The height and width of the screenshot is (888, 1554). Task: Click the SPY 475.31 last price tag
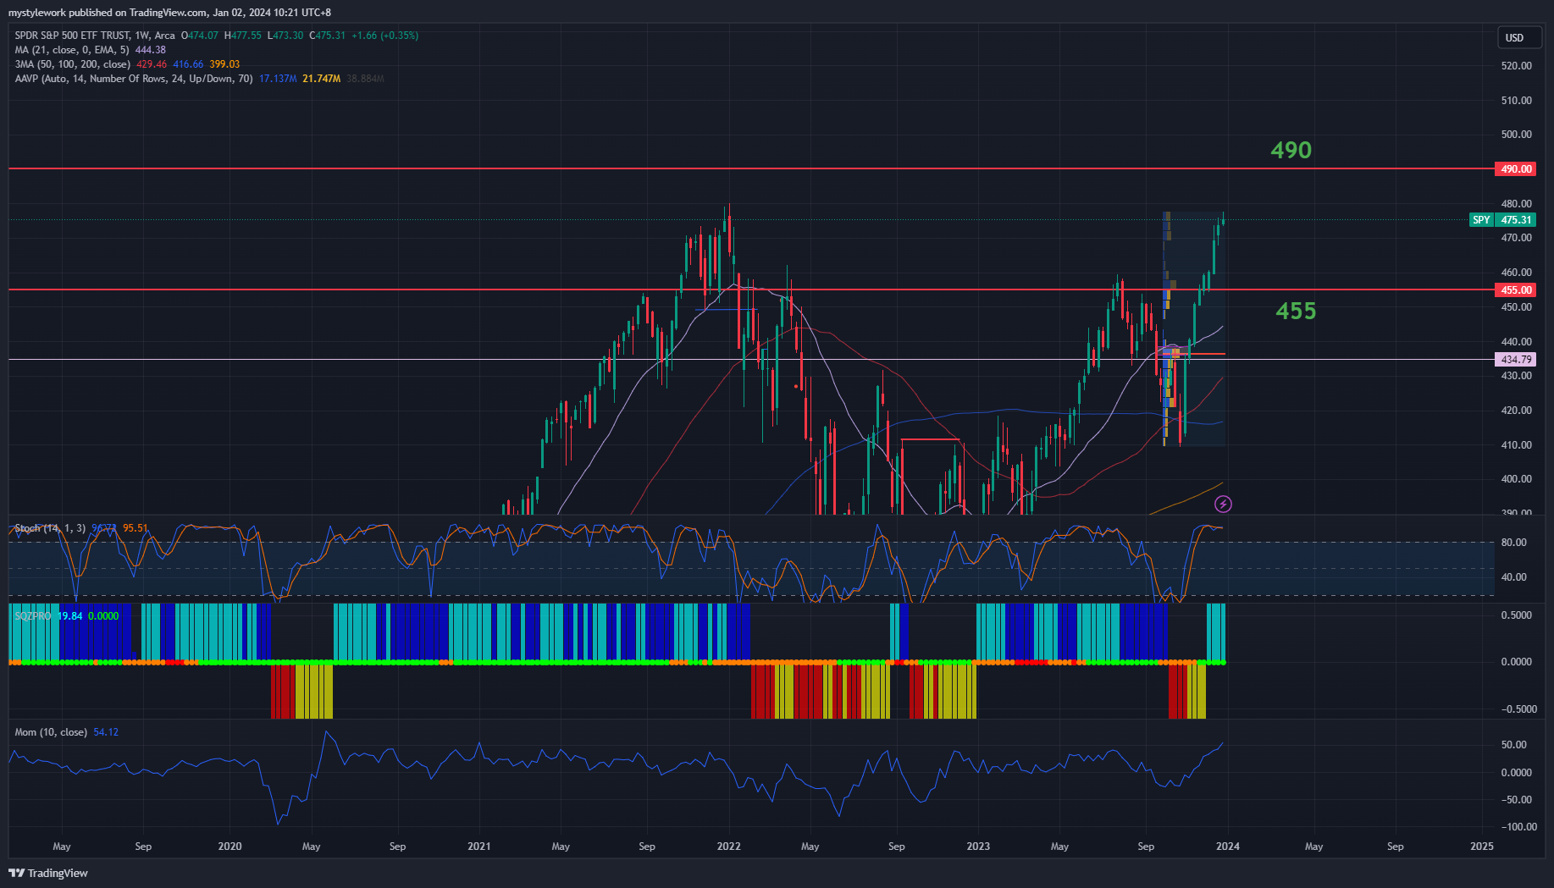pos(1502,220)
